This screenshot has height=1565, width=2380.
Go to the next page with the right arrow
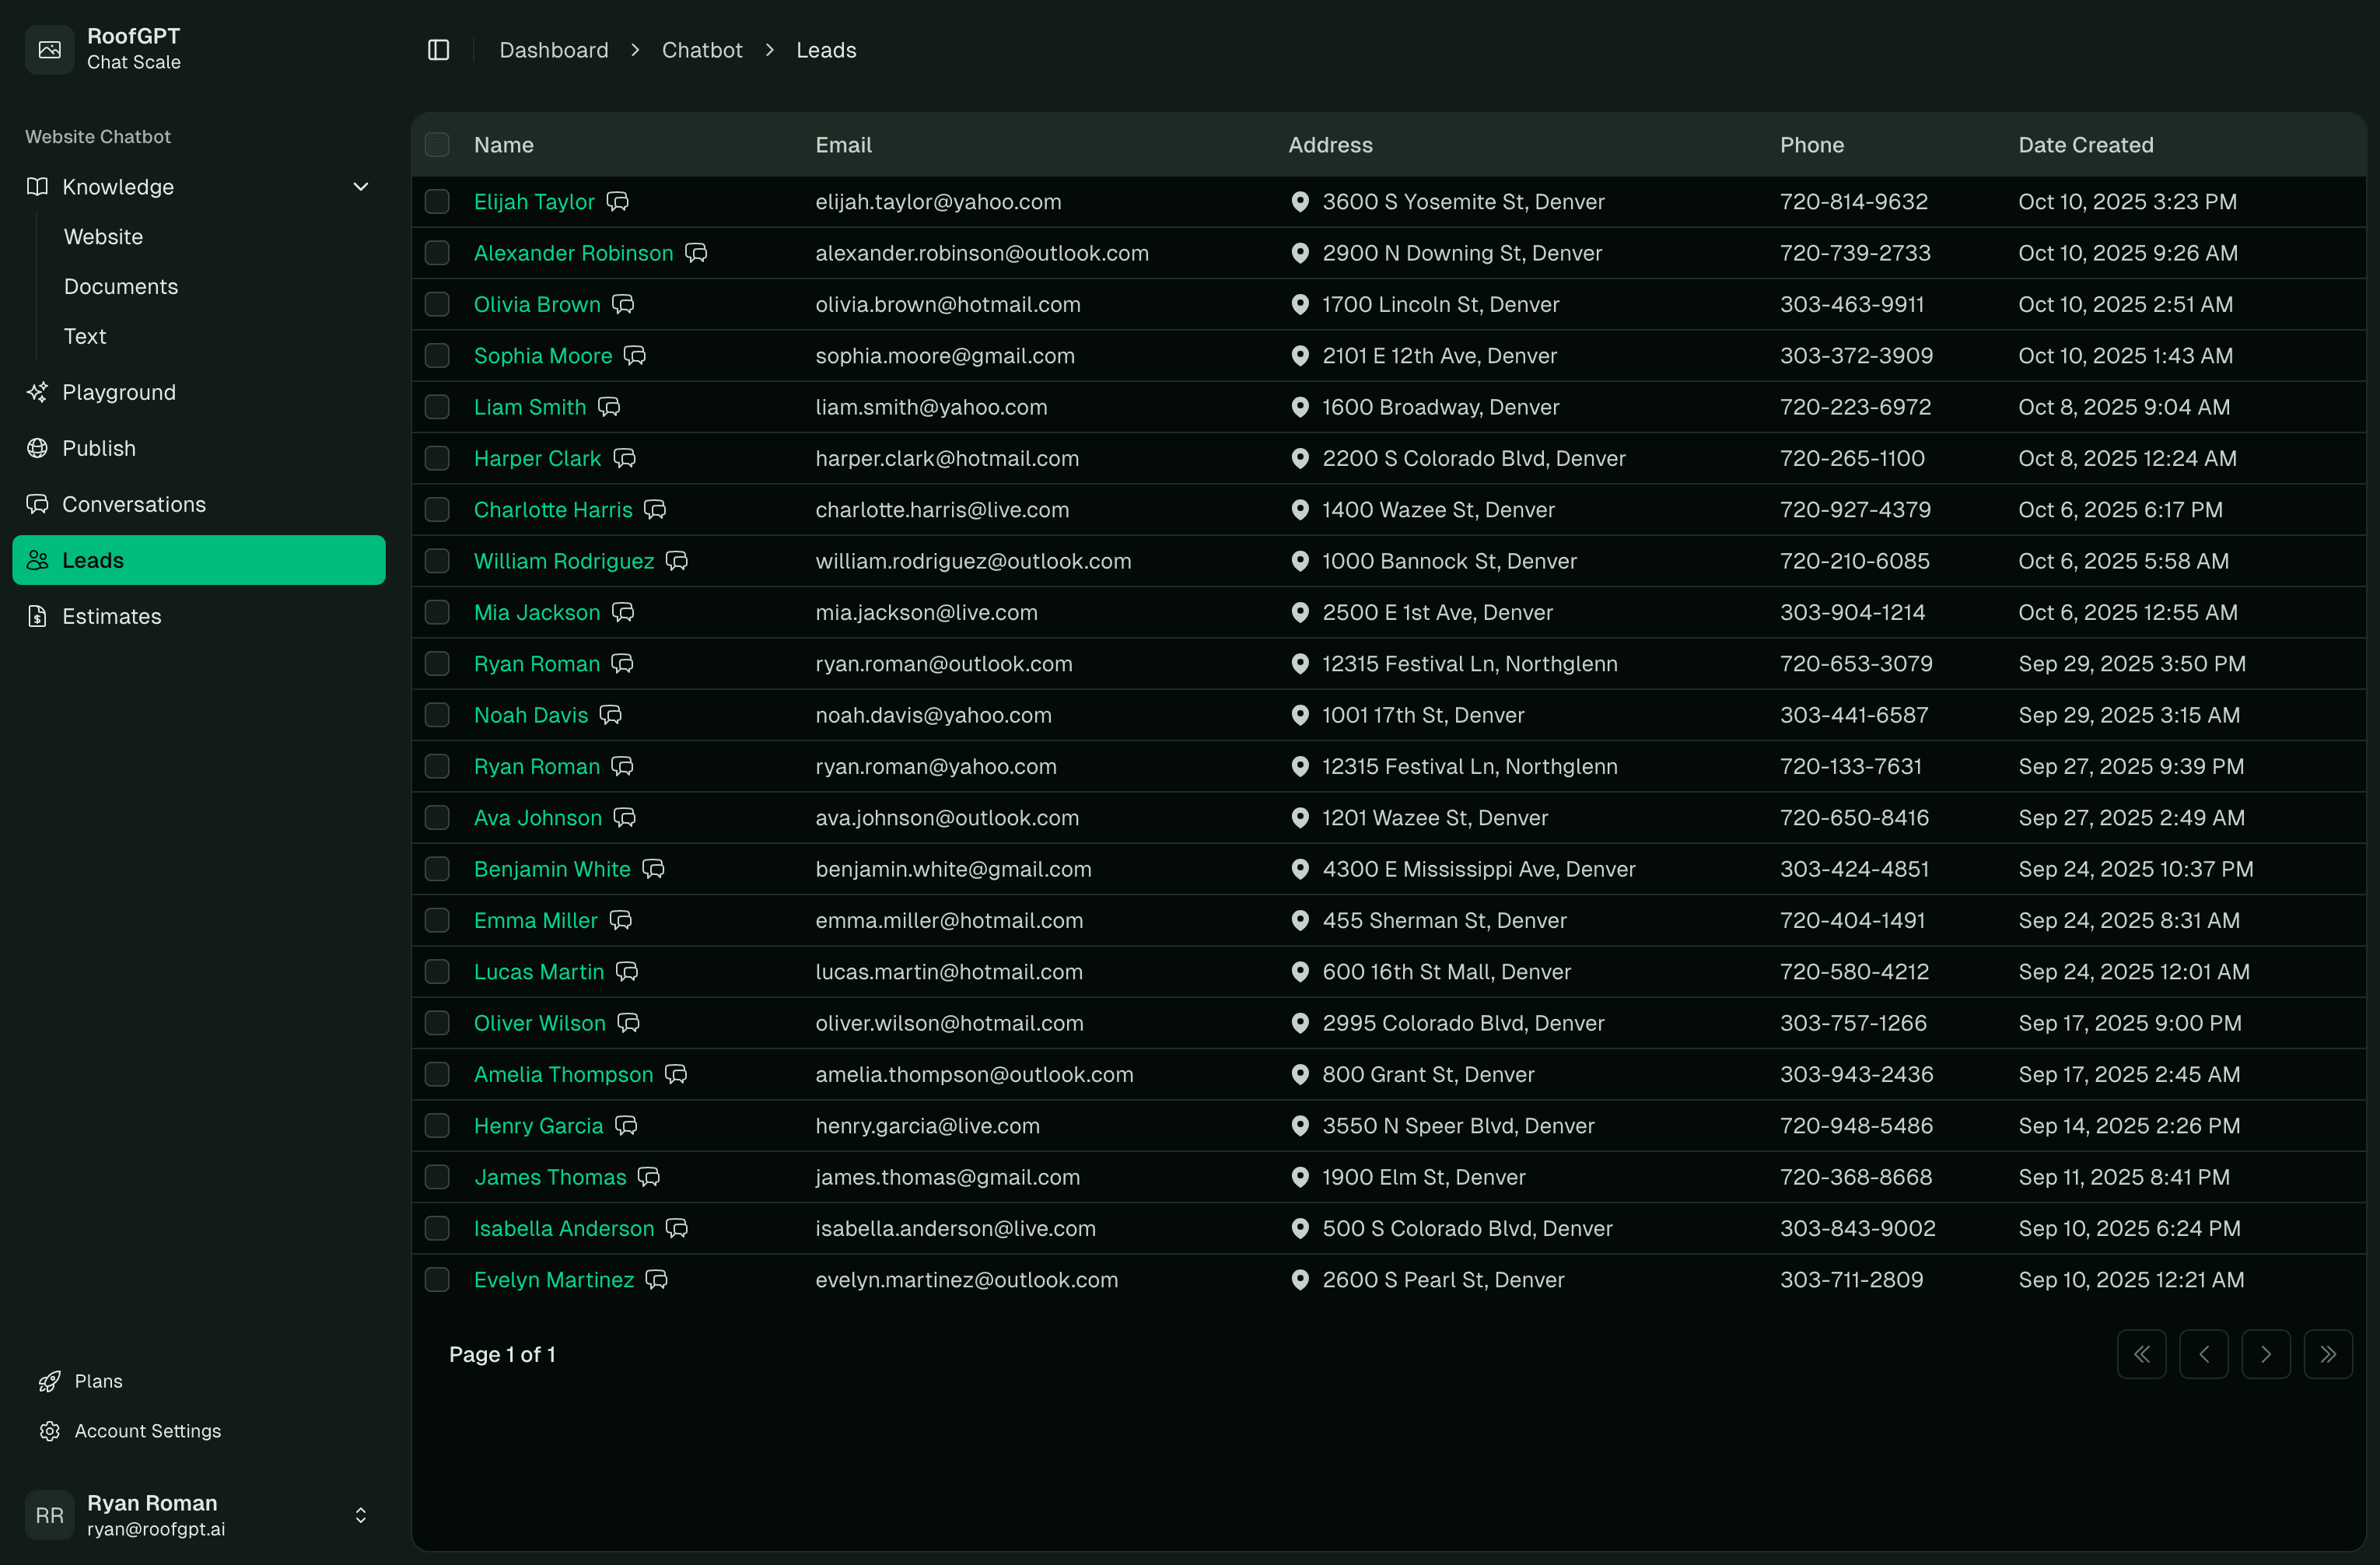click(x=2266, y=1353)
